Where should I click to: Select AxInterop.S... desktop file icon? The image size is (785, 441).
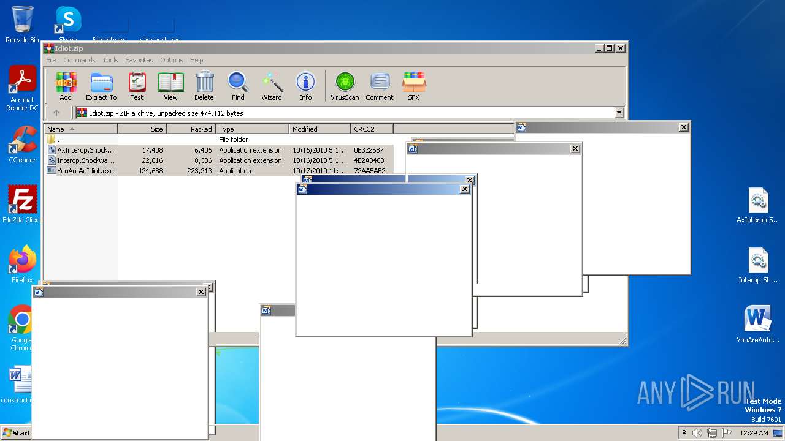point(759,206)
